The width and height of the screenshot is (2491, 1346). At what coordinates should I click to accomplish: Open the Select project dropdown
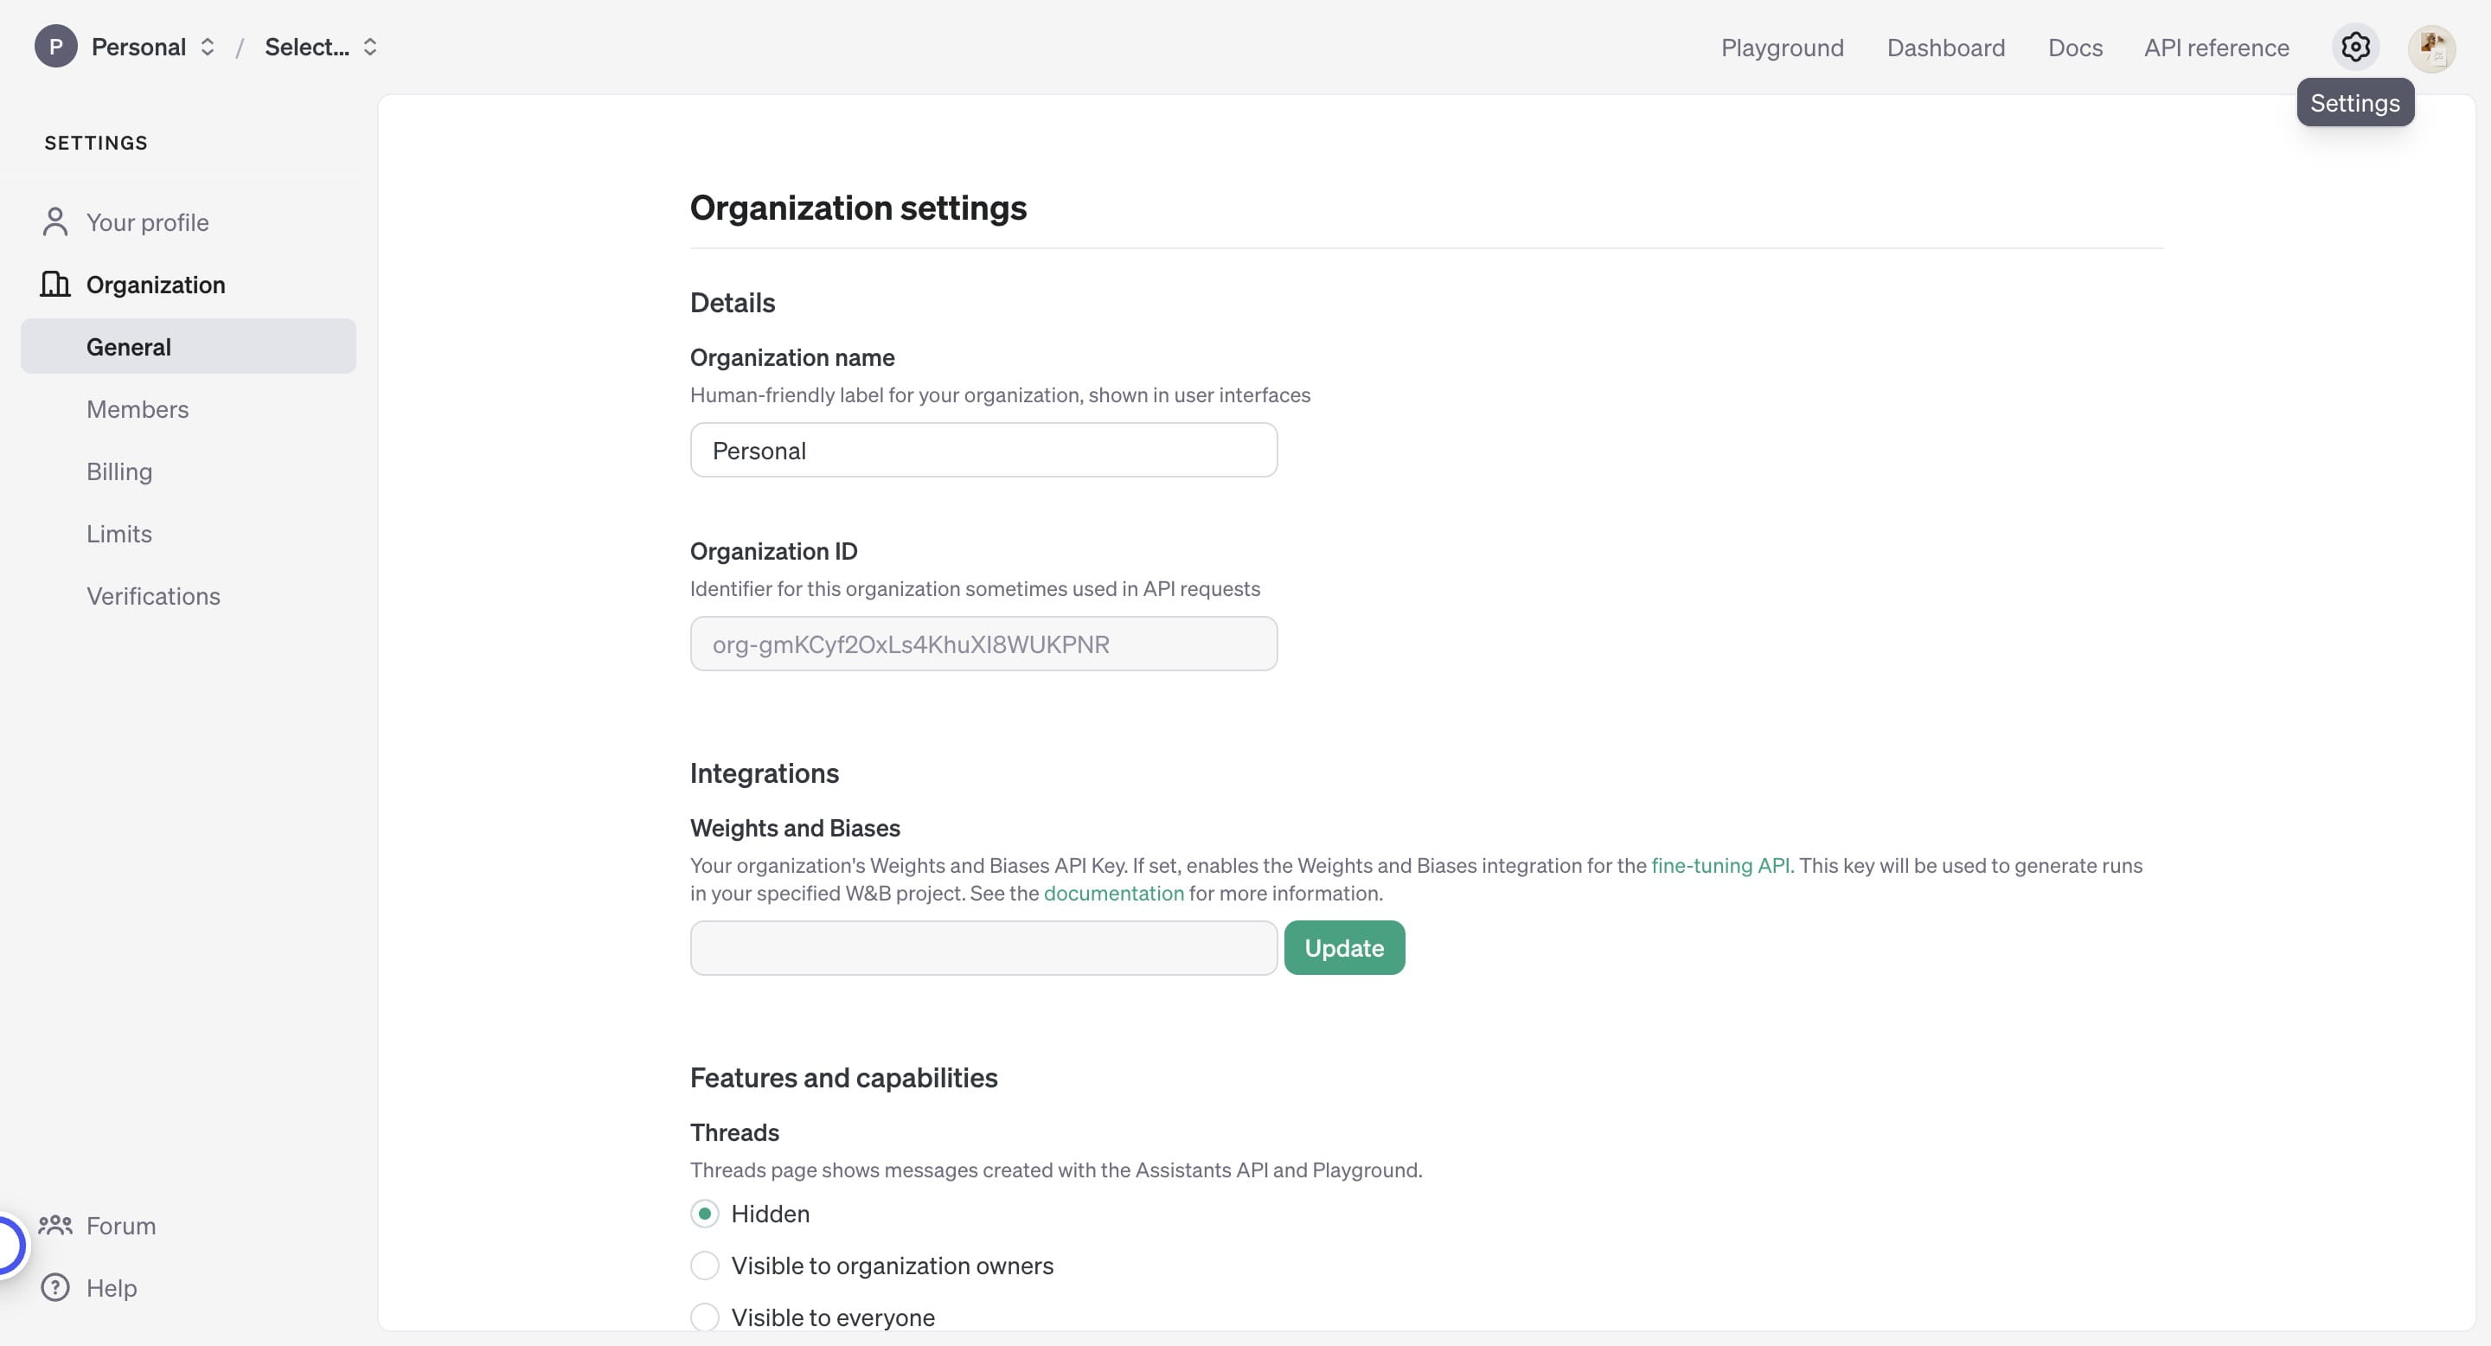pyautogui.click(x=321, y=47)
